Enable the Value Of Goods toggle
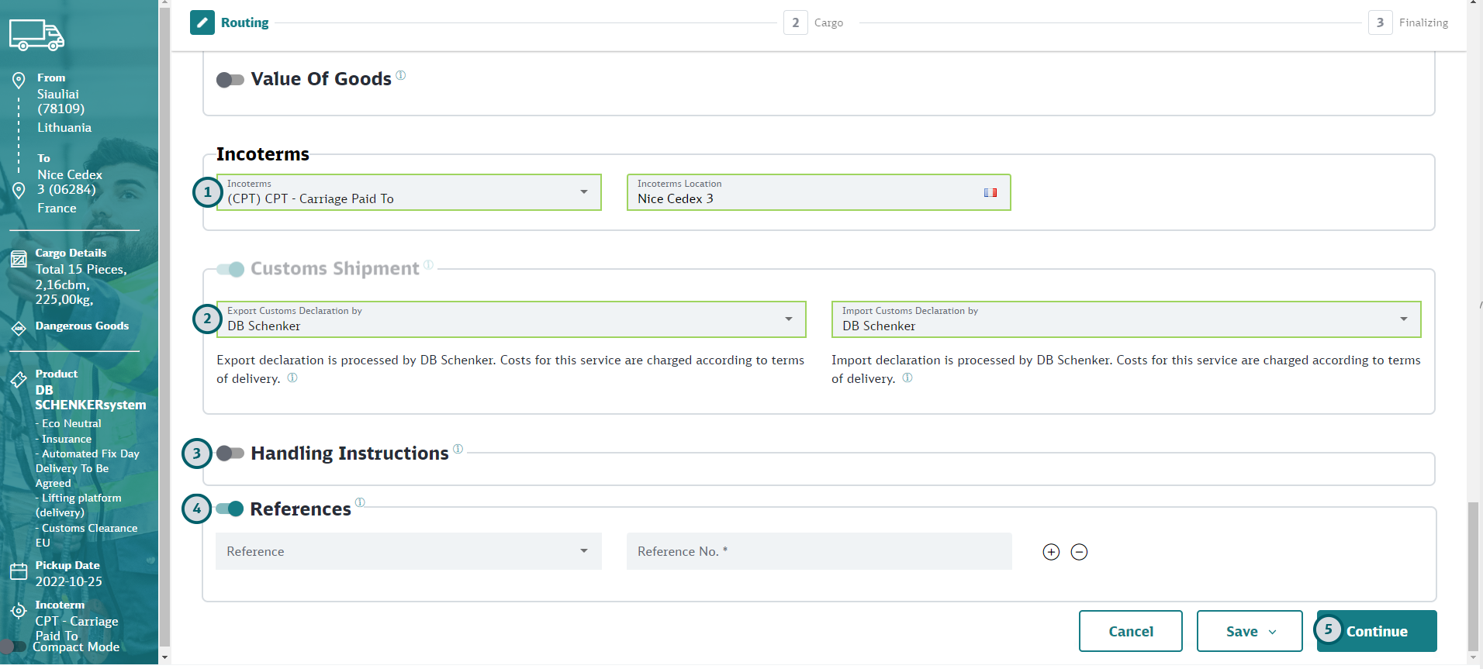The height and width of the screenshot is (669, 1483). (230, 80)
